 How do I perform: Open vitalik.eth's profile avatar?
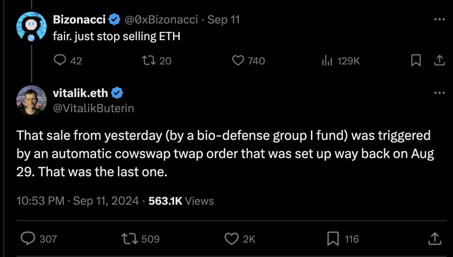31,100
